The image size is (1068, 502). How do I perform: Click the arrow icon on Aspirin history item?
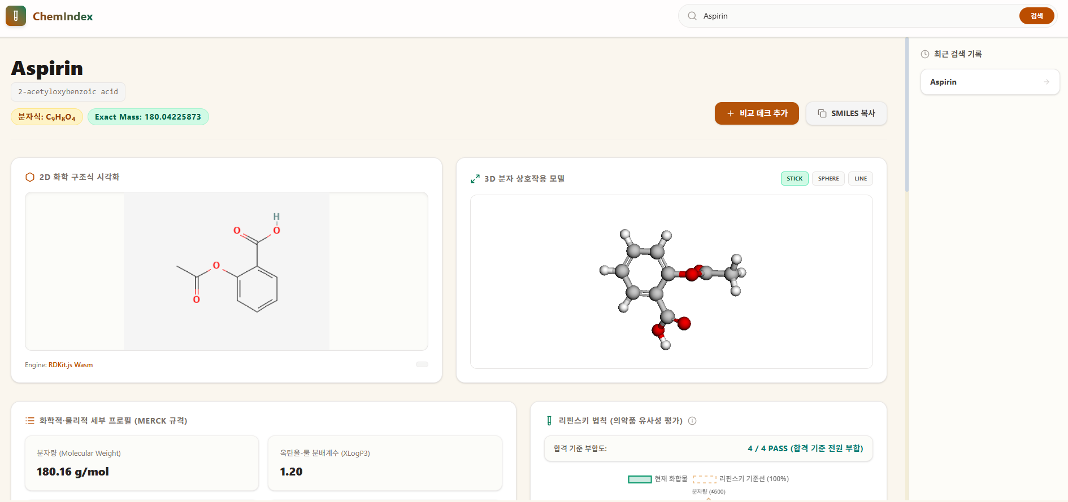(1047, 82)
